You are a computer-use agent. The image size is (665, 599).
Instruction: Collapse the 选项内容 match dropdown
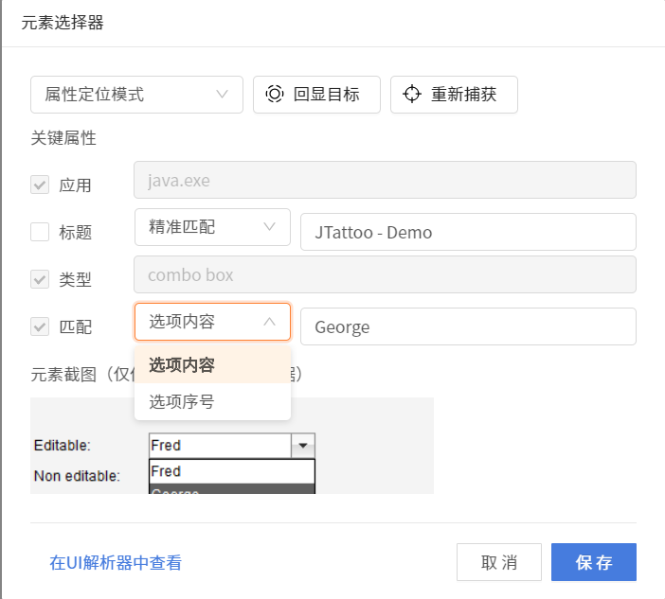212,322
